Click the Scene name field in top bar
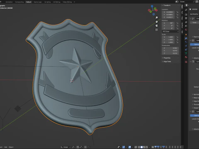This screenshot has height=149, width=199. click(x=186, y=2)
